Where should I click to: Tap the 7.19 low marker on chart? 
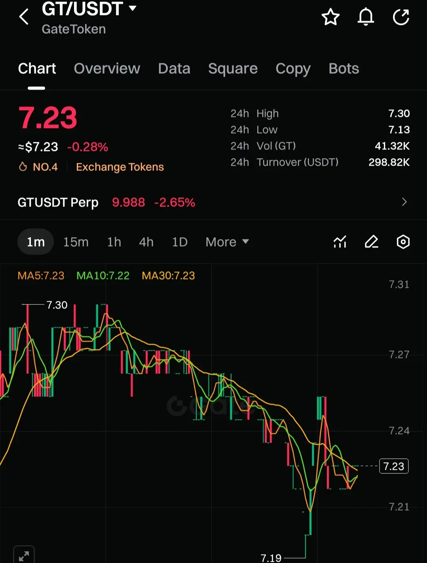tap(271, 558)
